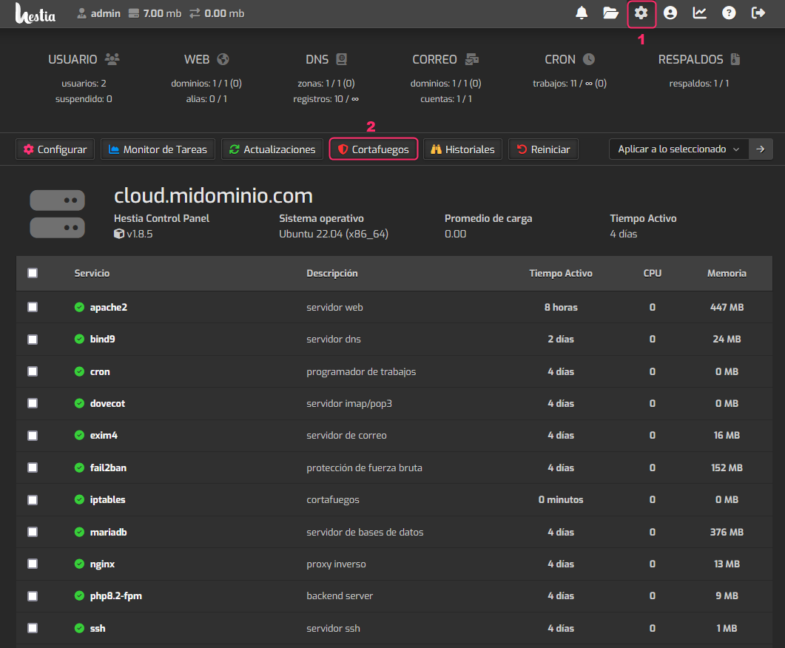Image resolution: width=785 pixels, height=648 pixels.
Task: Tick the checkbox for fail2ban
Action: [x=33, y=468]
